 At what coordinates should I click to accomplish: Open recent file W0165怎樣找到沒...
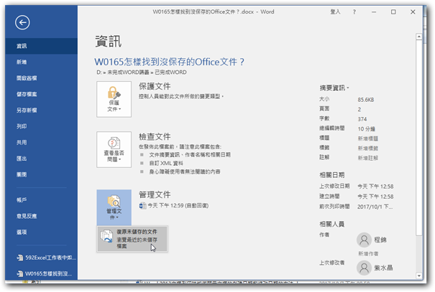point(46,274)
